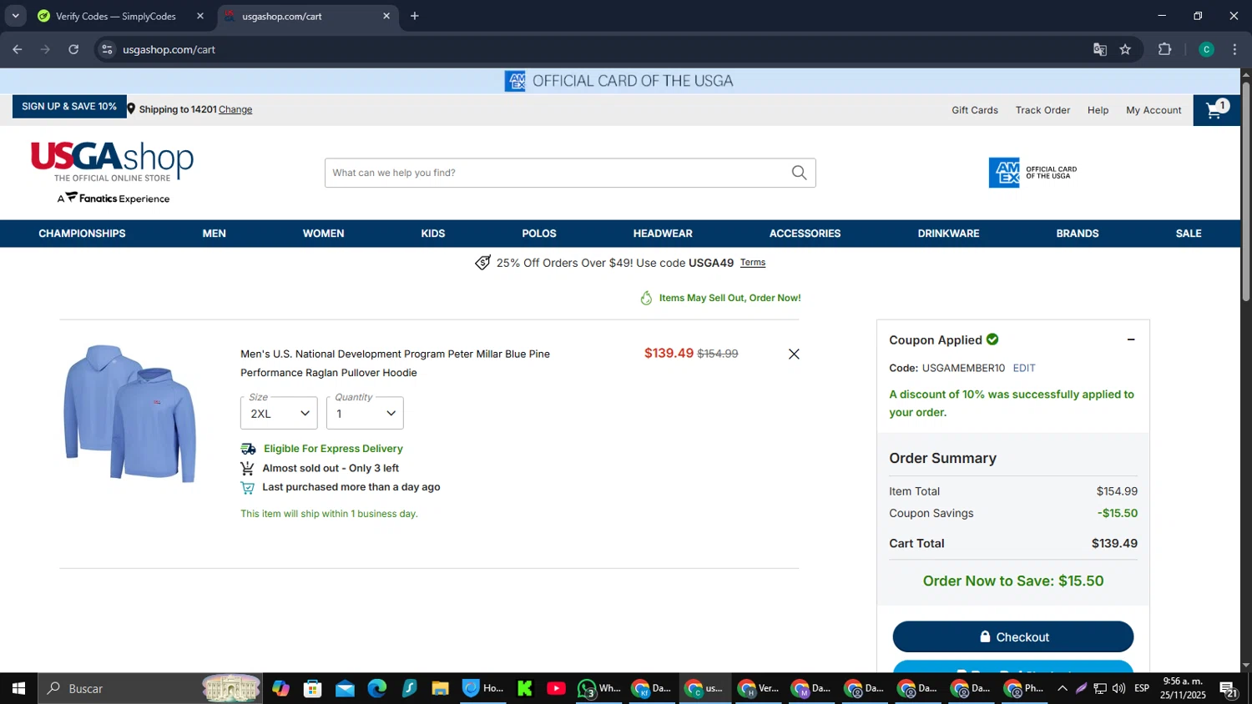Open YouTube app in the taskbar
This screenshot has height=704, width=1252.
[x=556, y=688]
